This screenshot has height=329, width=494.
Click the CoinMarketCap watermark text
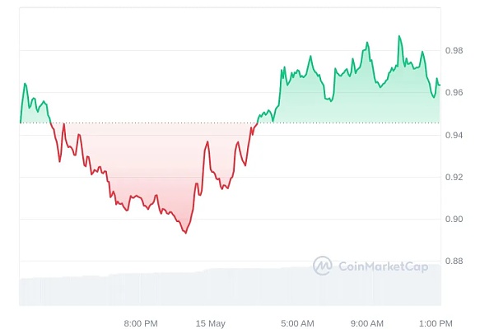[383, 266]
